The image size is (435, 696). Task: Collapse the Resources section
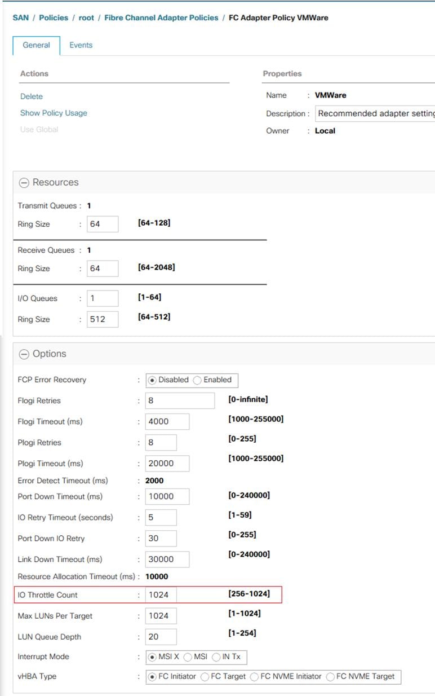tap(24, 183)
